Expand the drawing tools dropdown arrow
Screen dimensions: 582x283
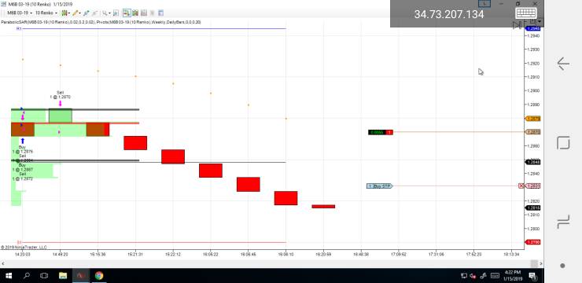[80, 13]
